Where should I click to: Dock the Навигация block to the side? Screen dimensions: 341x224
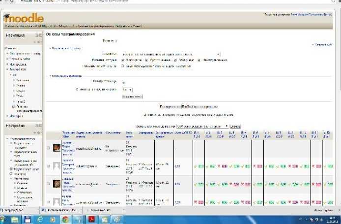tap(40, 36)
